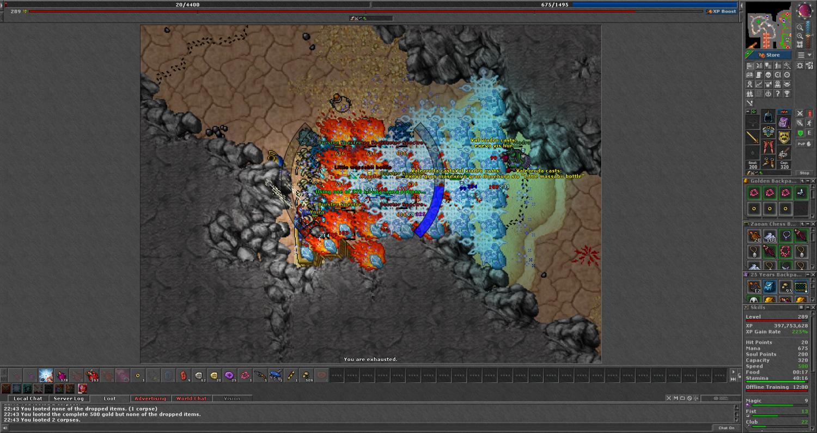Minimize the Zaoan Chess Box container
This screenshot has width=817, height=433.
pyautogui.click(x=808, y=224)
